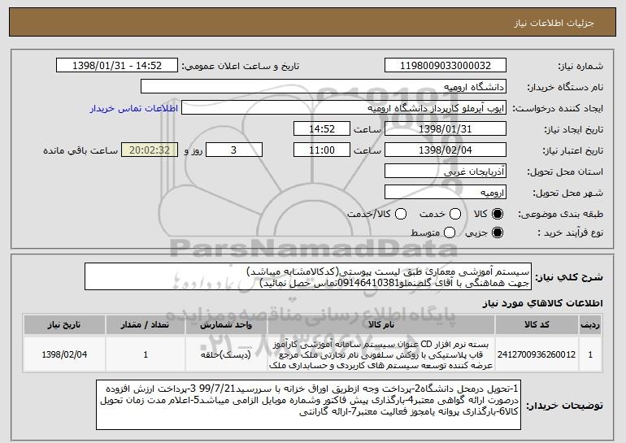Click the کد کالا column header
Image resolution: width=626 pixels, height=443 pixels.
[x=537, y=325]
